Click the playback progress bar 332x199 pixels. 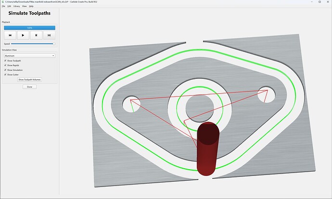(30, 28)
